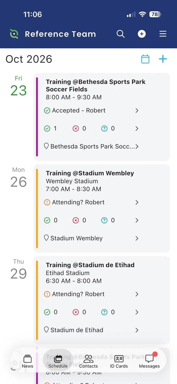
Task: Select red decline count on Etihad training
Action: coord(80,312)
